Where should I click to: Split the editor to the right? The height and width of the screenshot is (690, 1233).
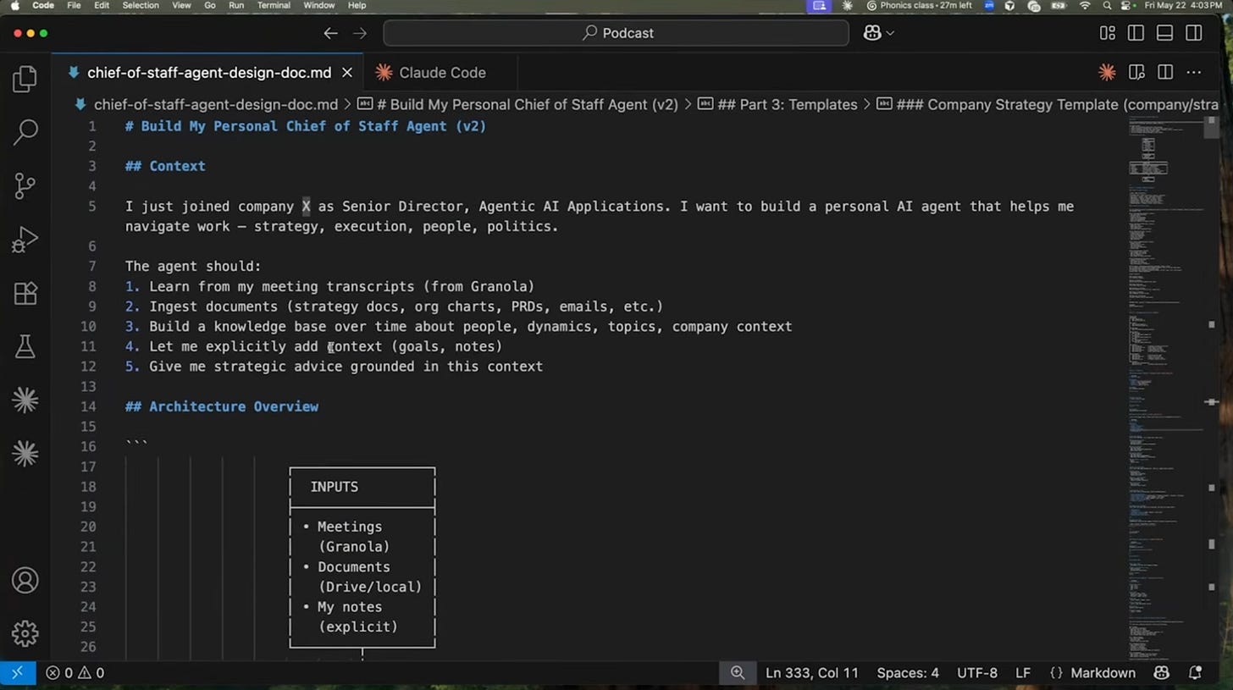click(x=1165, y=73)
